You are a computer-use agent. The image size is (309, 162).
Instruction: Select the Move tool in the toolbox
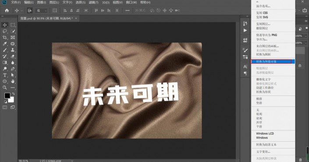[x=4, y=25]
